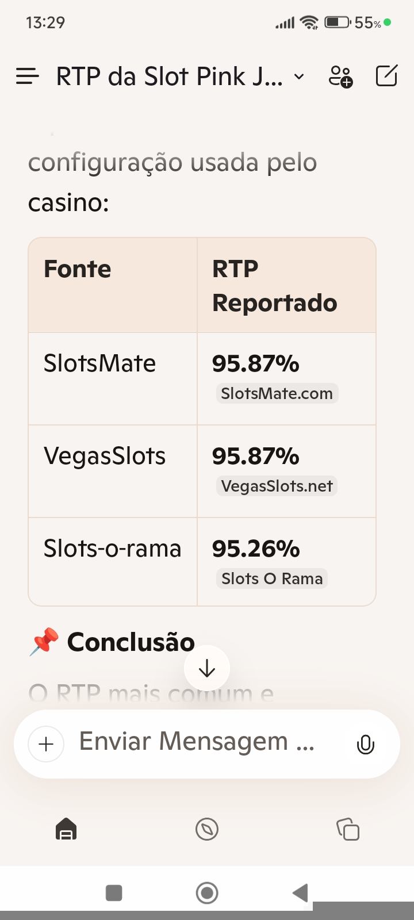414x920 pixels.
Task: Open the VegasSlots.net source link
Action: 277,486
